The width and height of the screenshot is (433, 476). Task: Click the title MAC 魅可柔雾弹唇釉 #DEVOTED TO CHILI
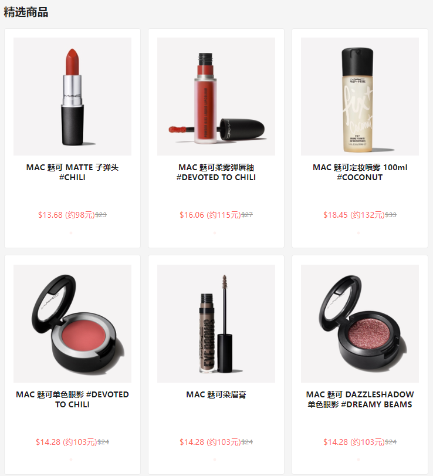[x=216, y=172]
